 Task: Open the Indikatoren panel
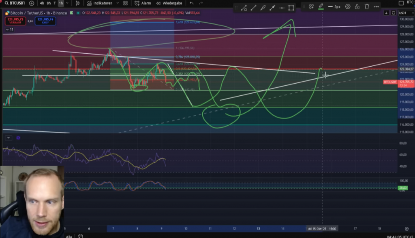point(99,3)
